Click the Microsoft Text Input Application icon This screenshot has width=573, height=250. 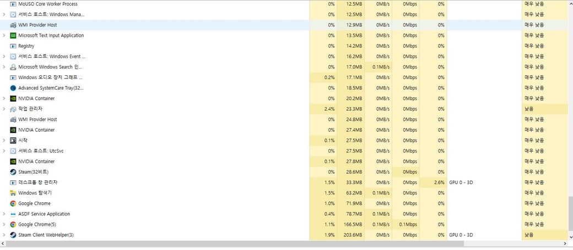[13, 36]
